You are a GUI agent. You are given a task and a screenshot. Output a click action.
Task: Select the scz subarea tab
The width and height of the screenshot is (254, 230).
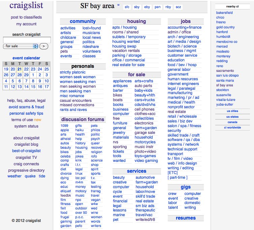pos(178,7)
